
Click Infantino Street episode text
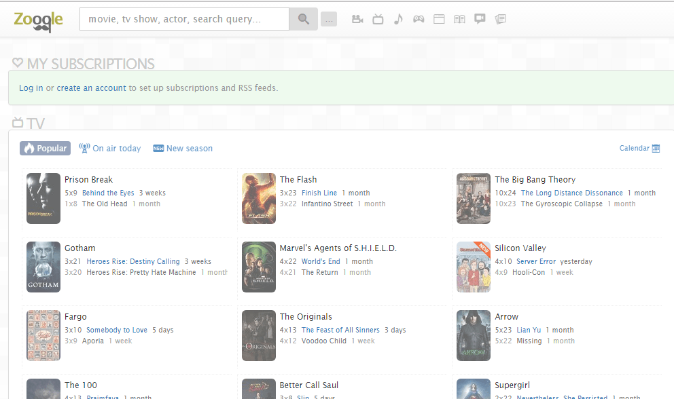click(x=327, y=204)
